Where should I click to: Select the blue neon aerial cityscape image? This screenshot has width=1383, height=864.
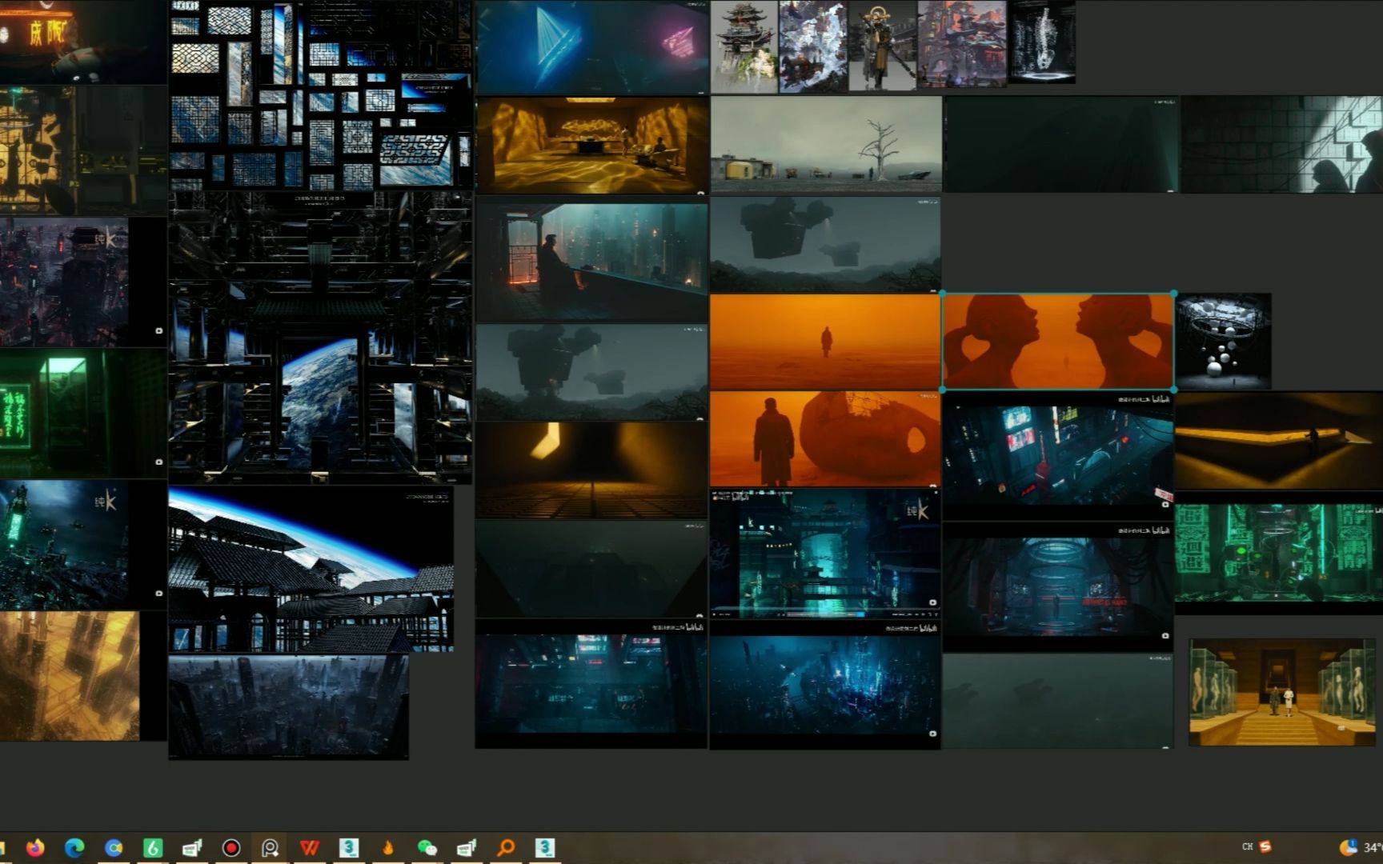tap(825, 686)
